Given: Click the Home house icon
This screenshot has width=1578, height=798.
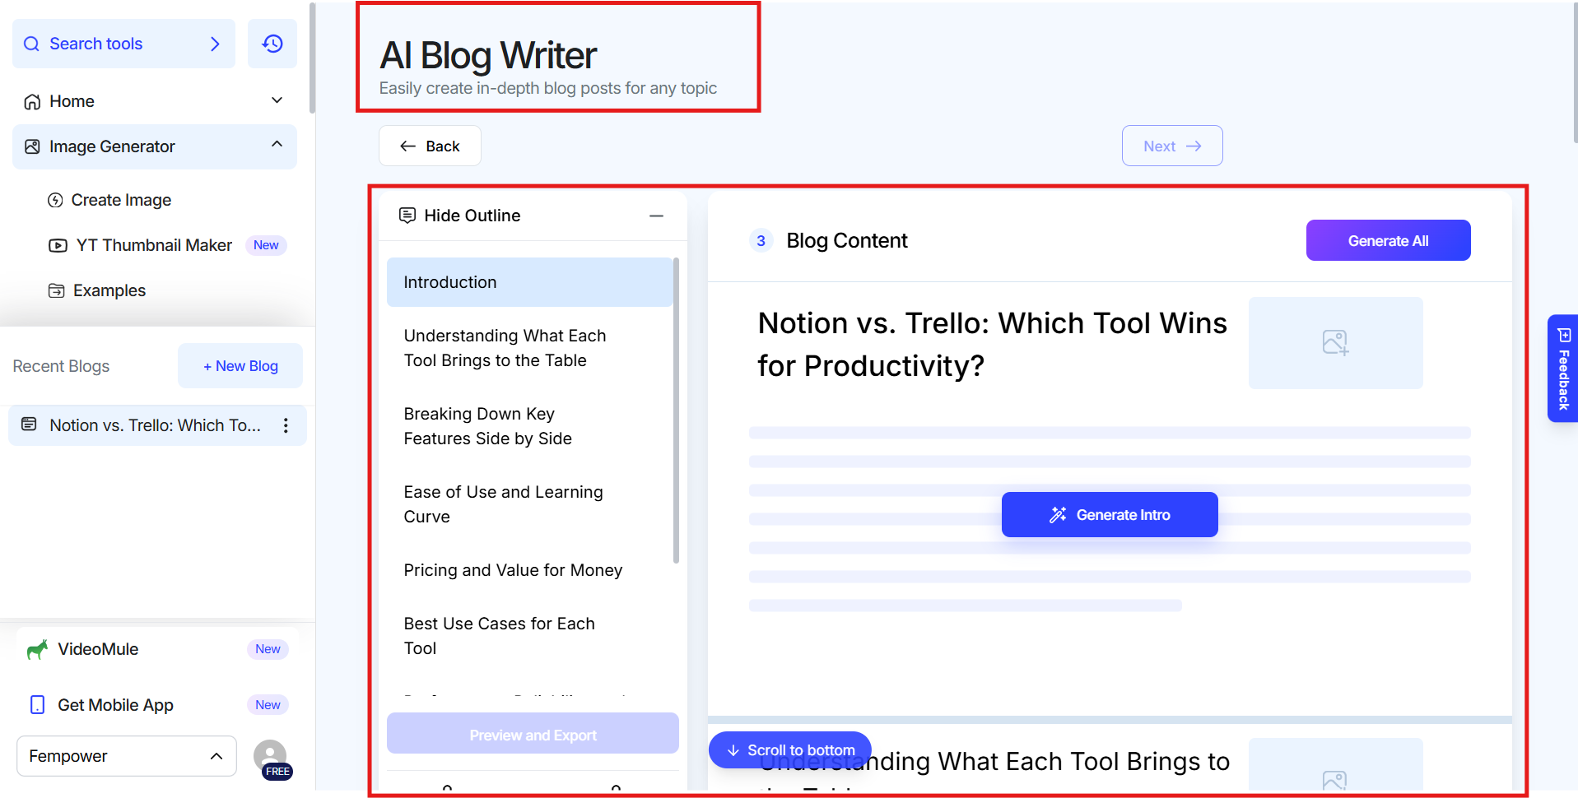Looking at the screenshot, I should coord(32,101).
